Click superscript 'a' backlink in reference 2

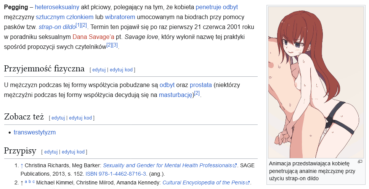26,181
